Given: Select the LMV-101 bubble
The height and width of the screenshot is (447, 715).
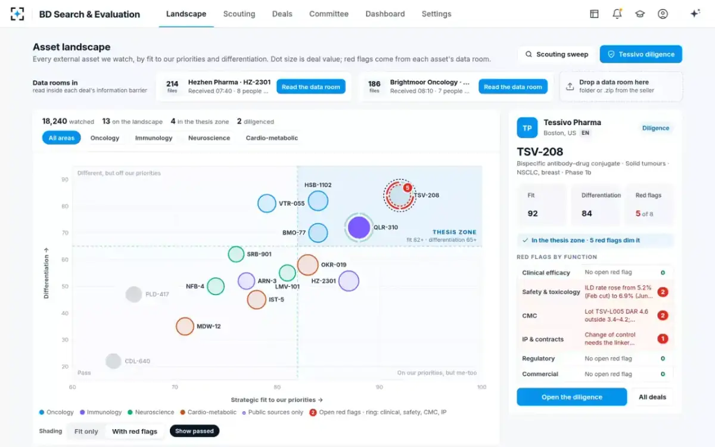Looking at the screenshot, I should coord(288,273).
